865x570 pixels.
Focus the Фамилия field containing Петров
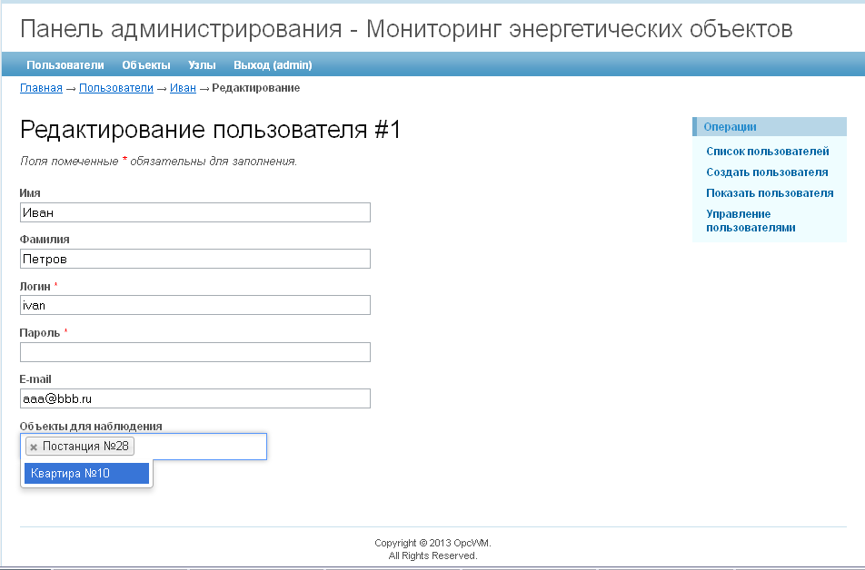[x=195, y=259]
